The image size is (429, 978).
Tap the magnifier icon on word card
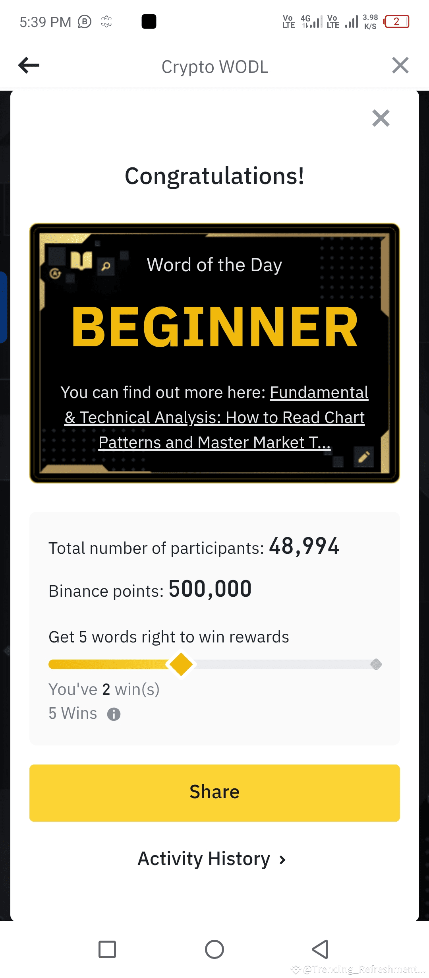(x=106, y=266)
